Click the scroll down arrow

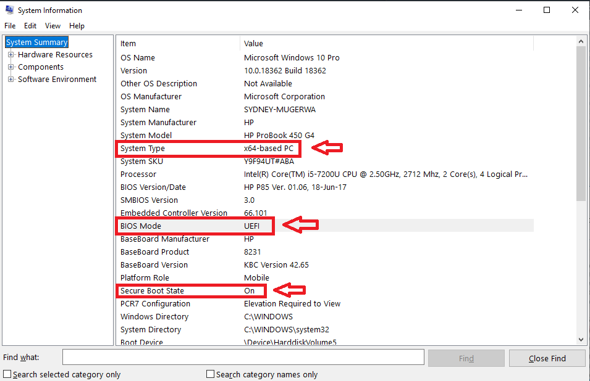click(x=581, y=339)
